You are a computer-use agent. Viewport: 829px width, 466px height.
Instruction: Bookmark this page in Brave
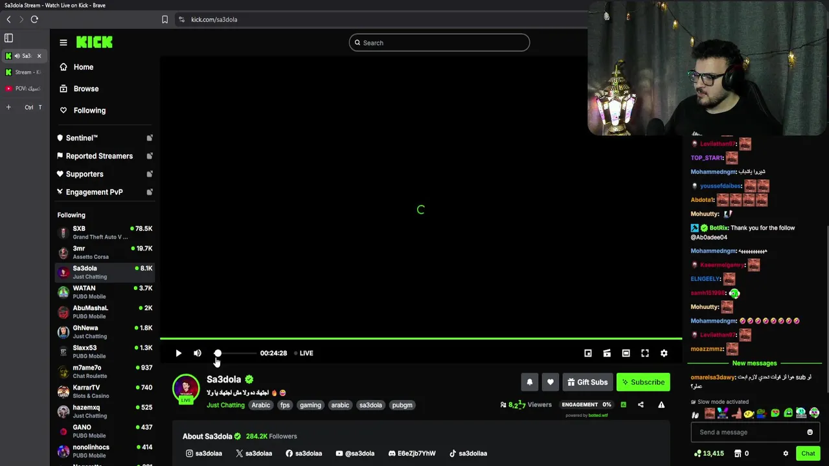click(x=165, y=19)
